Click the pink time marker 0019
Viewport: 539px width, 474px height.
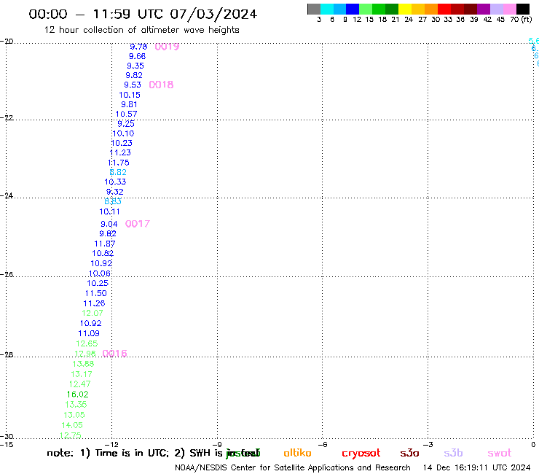pos(167,47)
